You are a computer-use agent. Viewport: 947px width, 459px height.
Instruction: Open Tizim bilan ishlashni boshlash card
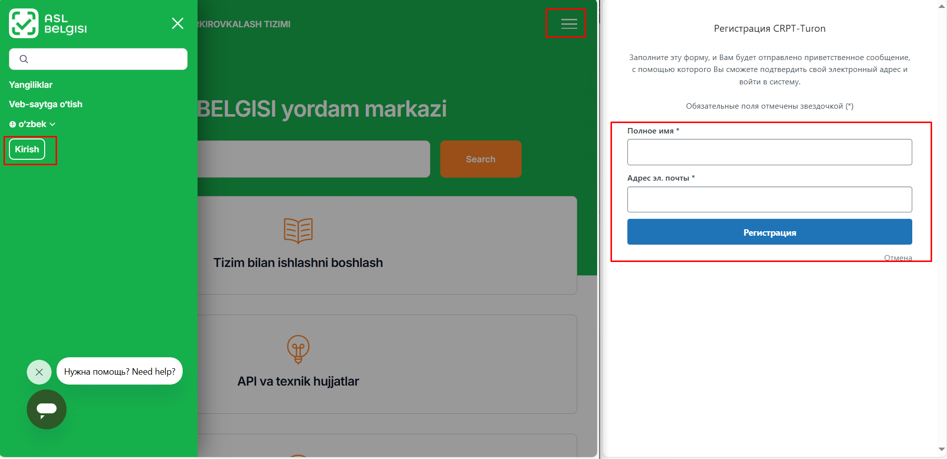(387, 245)
